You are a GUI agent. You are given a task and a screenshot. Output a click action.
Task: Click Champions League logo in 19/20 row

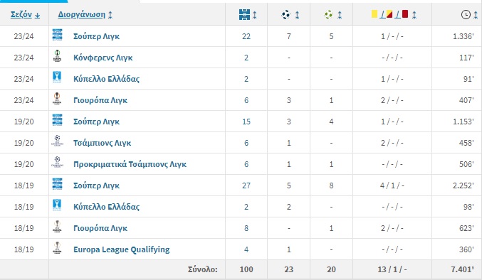point(57,141)
